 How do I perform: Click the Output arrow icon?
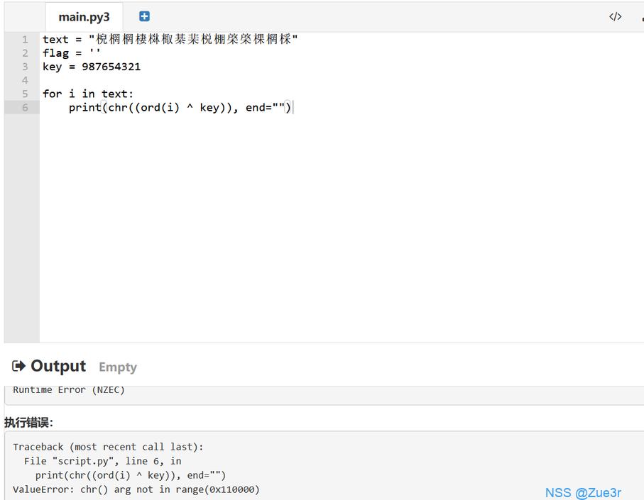tap(18, 366)
